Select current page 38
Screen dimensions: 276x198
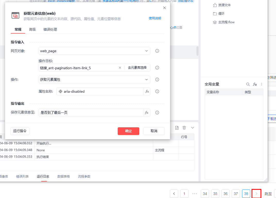point(246,194)
